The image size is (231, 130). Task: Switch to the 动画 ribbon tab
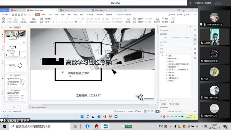pos(63,14)
